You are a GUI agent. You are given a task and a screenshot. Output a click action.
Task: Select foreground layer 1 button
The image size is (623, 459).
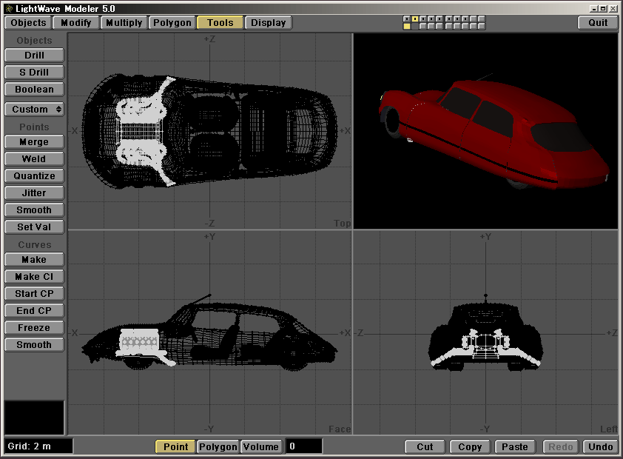pyautogui.click(x=407, y=19)
